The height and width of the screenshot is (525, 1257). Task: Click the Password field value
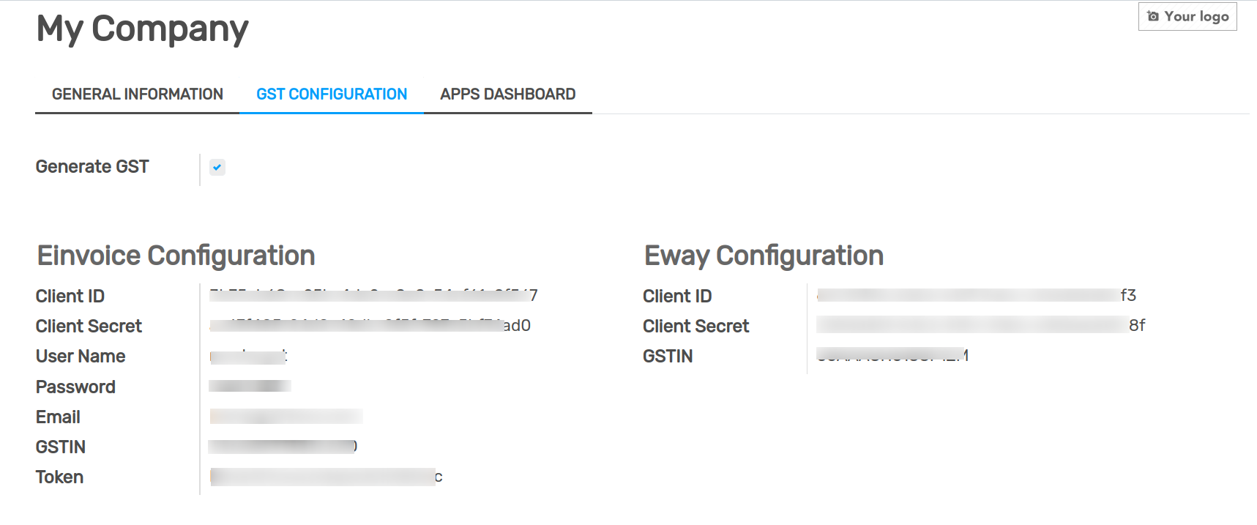coord(250,386)
